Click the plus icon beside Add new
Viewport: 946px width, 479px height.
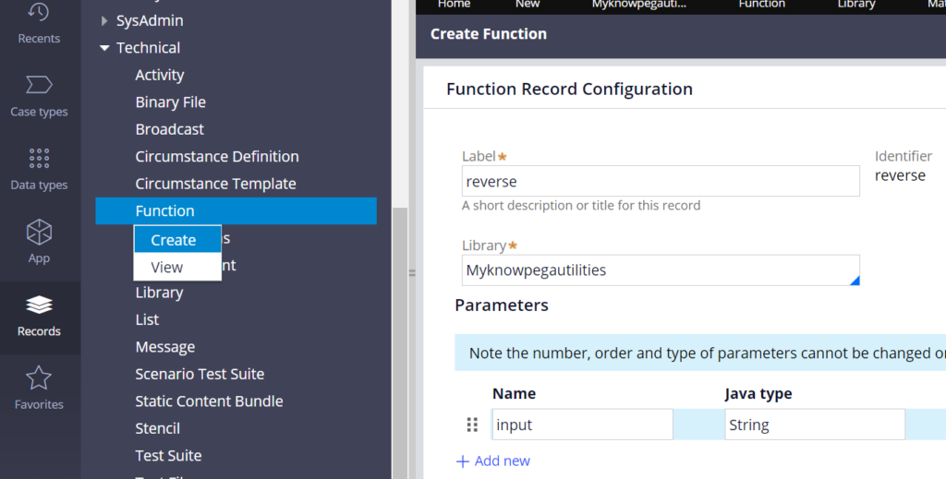[463, 461]
